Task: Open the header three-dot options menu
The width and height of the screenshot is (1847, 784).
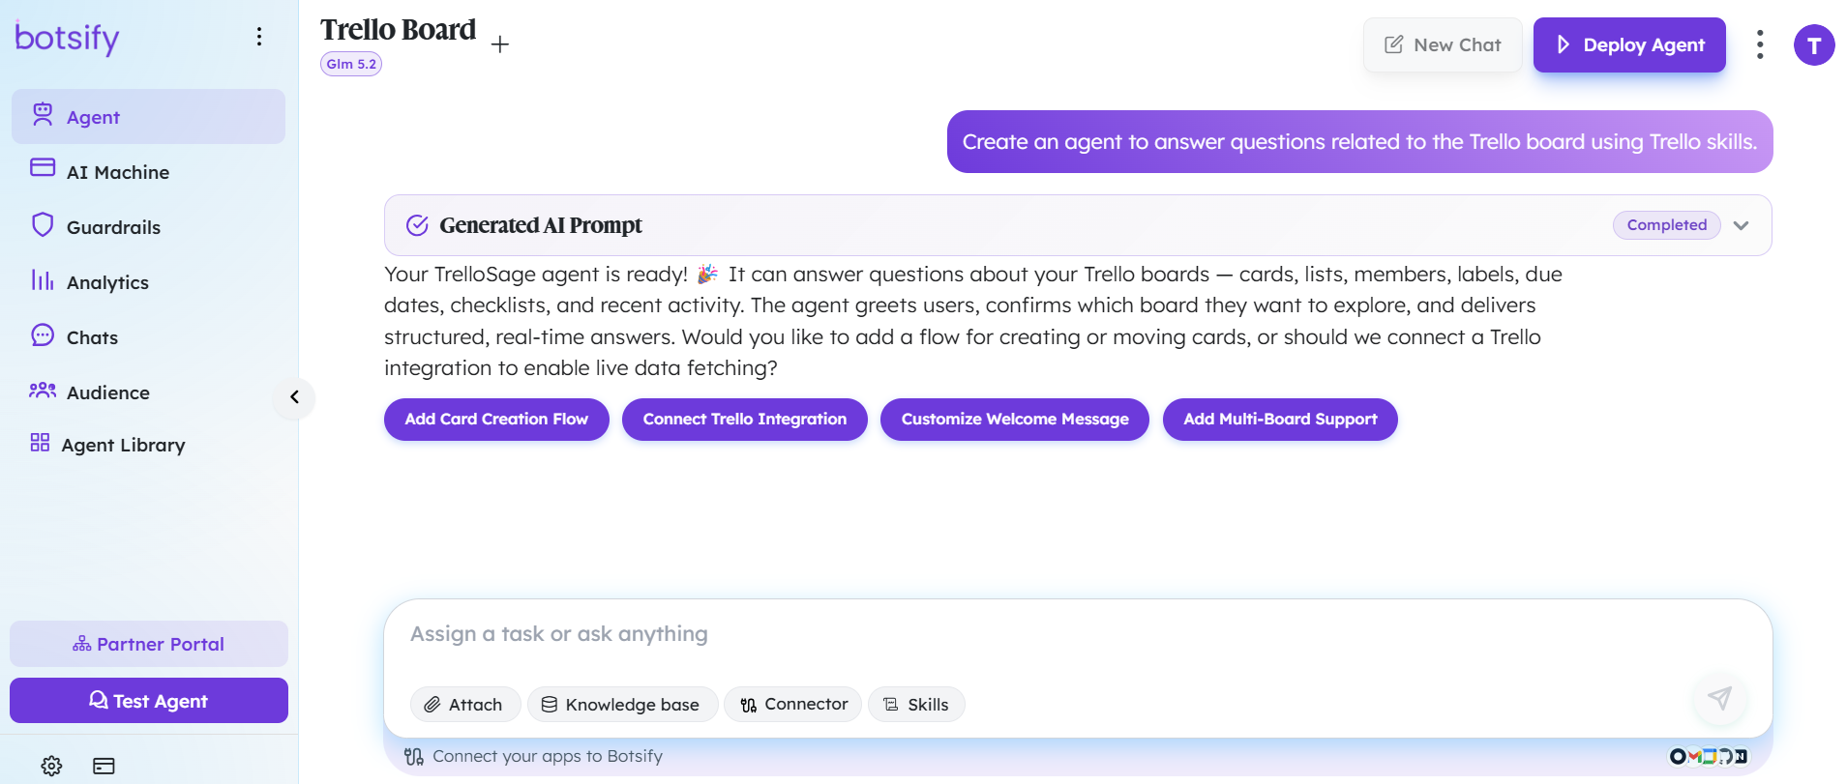Action: [x=1759, y=44]
